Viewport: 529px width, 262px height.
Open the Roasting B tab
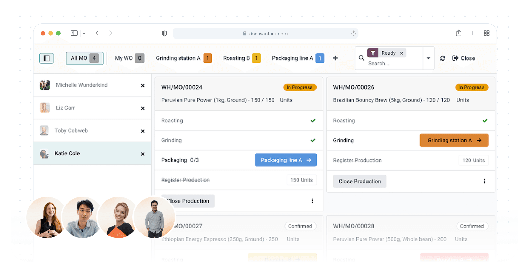242,58
